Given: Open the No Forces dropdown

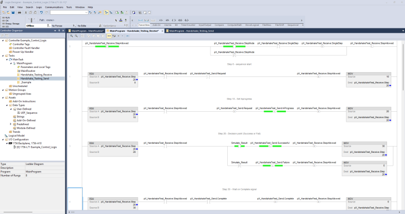Looking at the screenshot, I should pos(74,25).
